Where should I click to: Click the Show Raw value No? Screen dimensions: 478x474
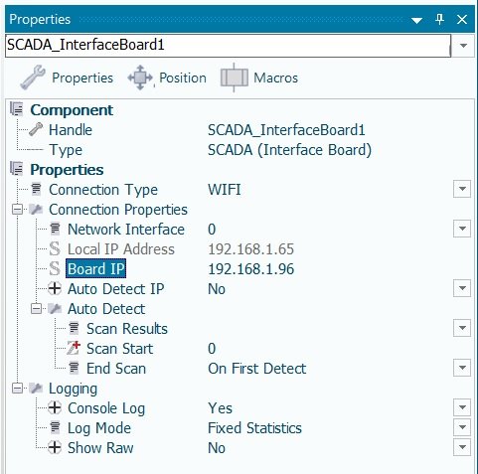click(x=217, y=448)
